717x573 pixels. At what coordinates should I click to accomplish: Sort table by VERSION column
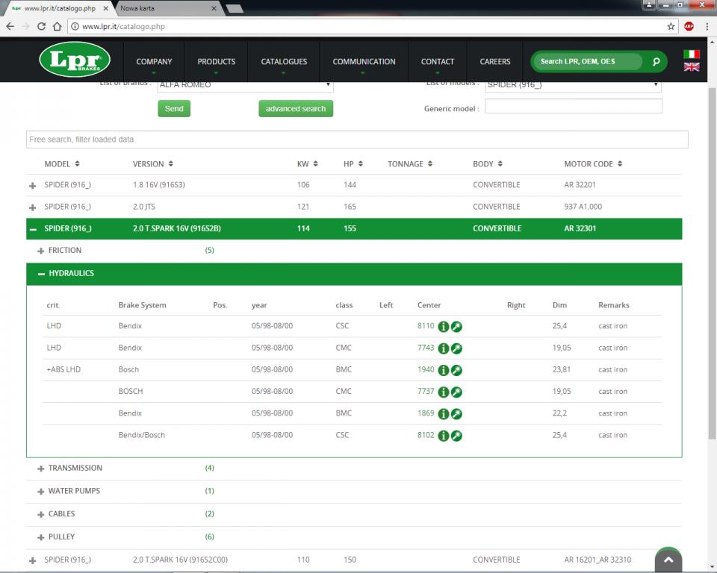click(170, 163)
